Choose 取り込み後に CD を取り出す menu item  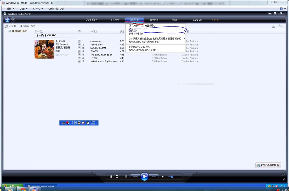pos(156,42)
